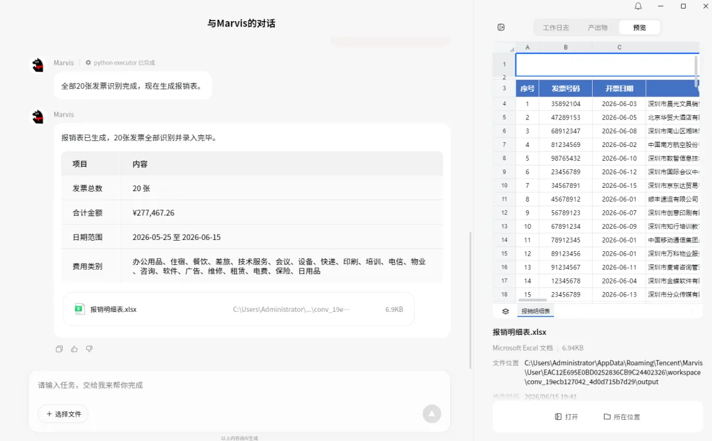This screenshot has height=441, width=712.
Task: Give thumbs down to reply
Action: coord(89,349)
